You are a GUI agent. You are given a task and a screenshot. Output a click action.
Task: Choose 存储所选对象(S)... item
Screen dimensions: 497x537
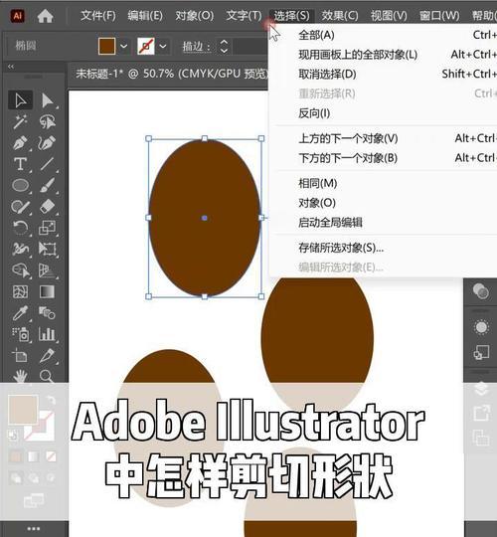coord(383,248)
